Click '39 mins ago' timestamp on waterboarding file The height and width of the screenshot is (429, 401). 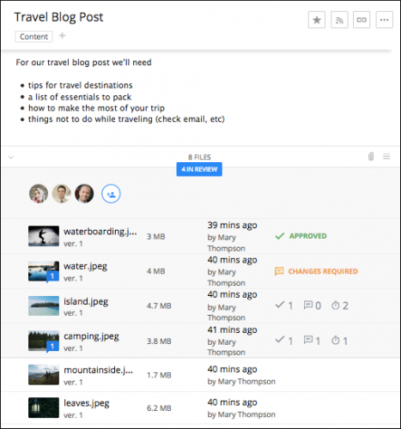[x=232, y=225]
